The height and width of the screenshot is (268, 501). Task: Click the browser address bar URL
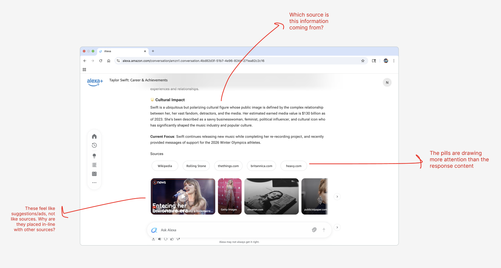[193, 61]
